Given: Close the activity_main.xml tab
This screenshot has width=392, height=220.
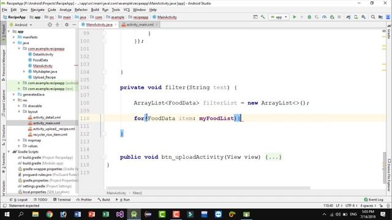Looking at the screenshot, I should (x=157, y=24).
